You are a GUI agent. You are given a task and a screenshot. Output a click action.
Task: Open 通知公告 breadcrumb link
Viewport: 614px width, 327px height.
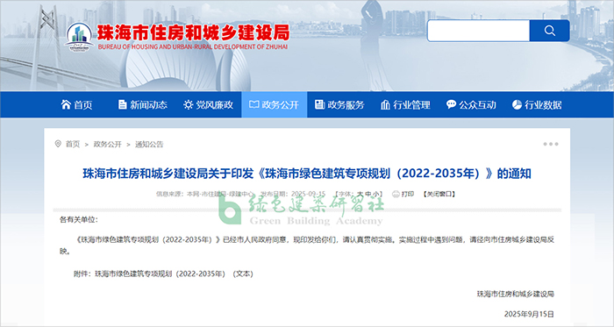pyautogui.click(x=149, y=145)
